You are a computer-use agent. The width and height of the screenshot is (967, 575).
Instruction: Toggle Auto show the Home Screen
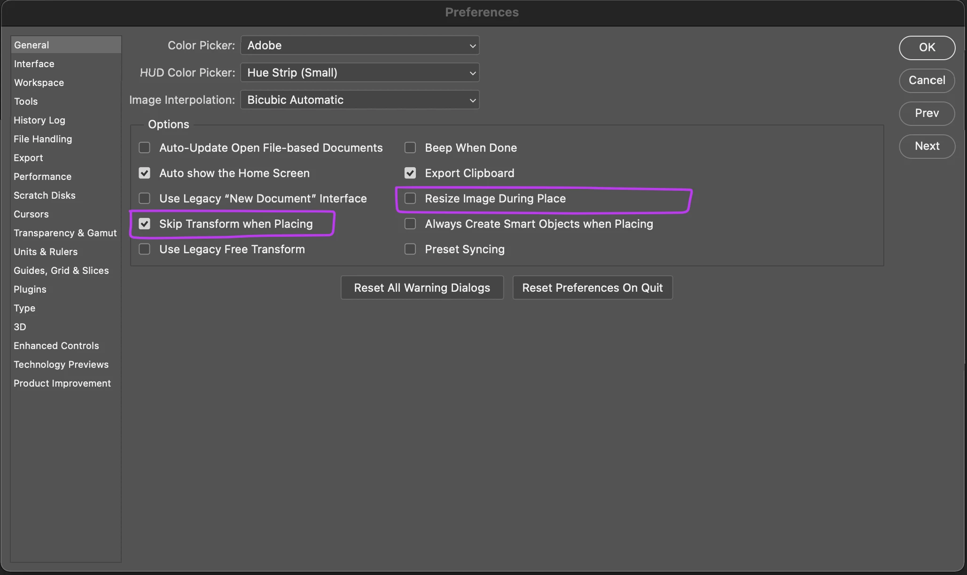point(145,173)
